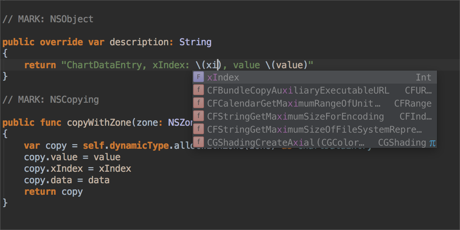Click the field icon beside xIndex suggestion
Viewport: 460px width, 230px height.
click(198, 77)
